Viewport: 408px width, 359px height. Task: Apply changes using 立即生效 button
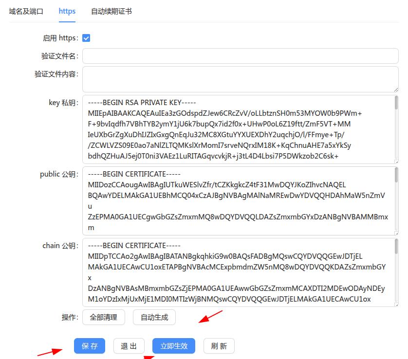(174, 346)
